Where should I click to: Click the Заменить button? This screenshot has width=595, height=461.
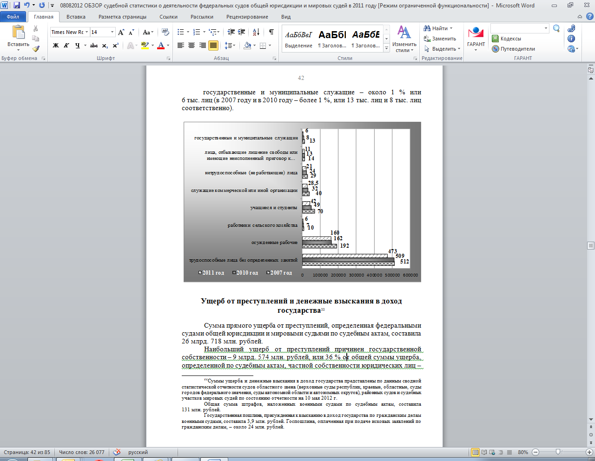(440, 39)
